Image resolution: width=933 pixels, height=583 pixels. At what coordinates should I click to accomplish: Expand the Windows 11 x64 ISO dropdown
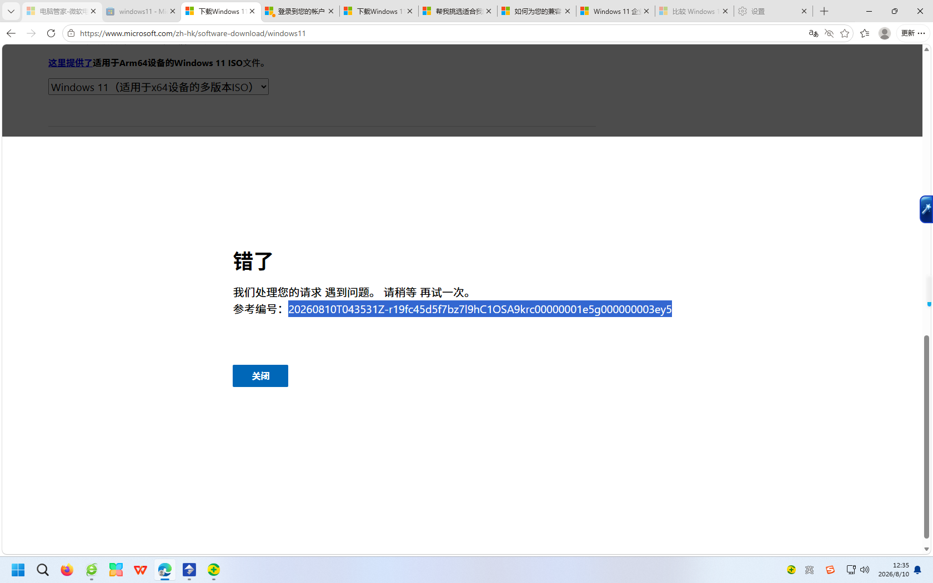click(158, 87)
